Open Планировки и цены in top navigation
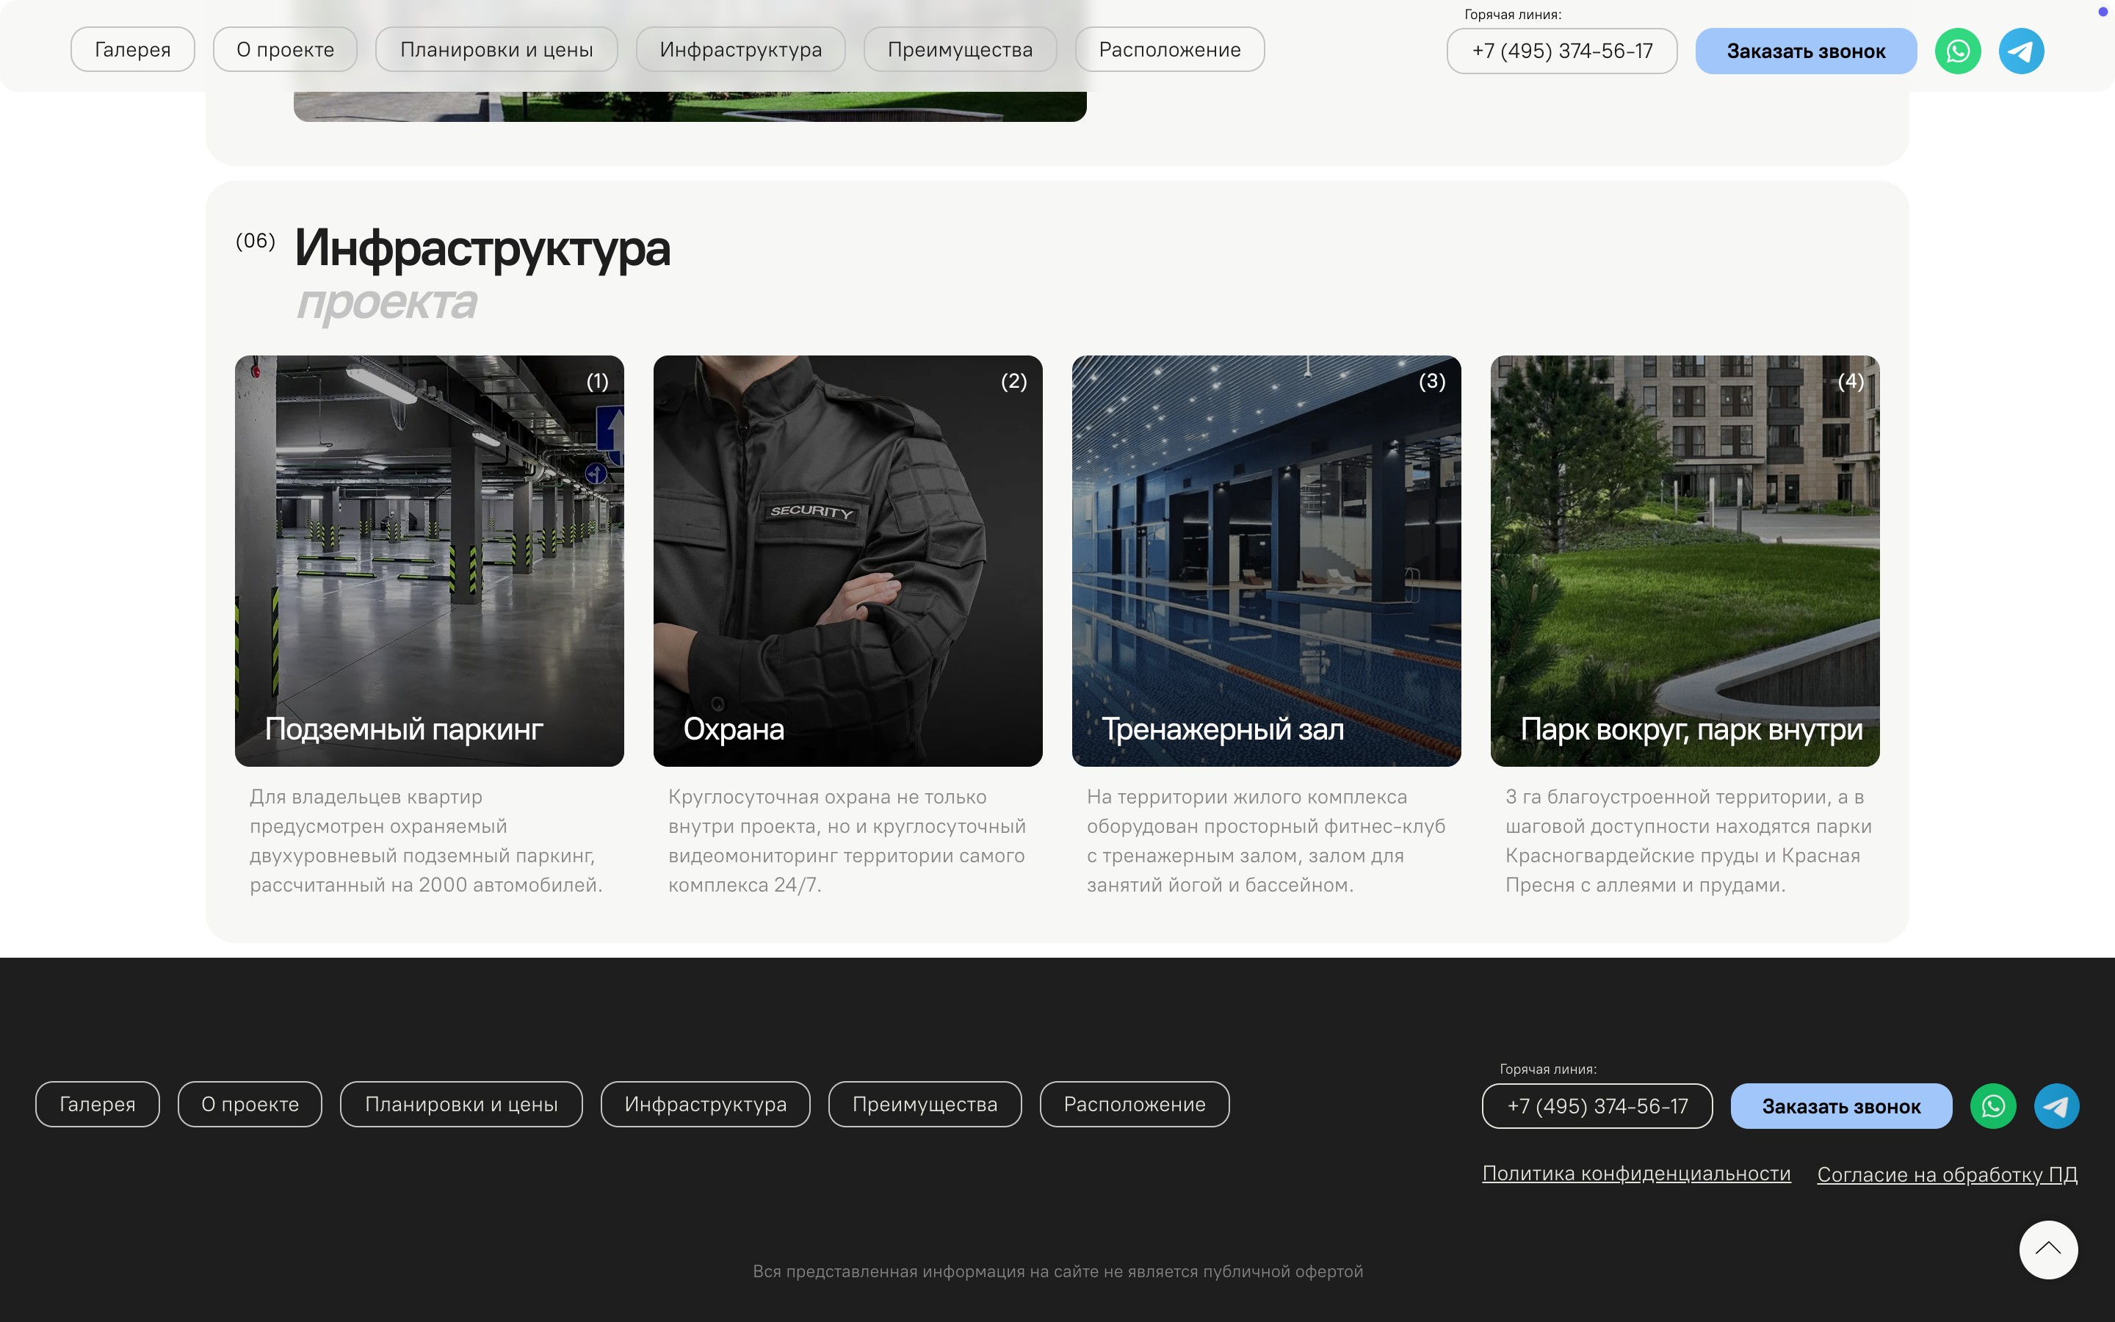The image size is (2115, 1322). pyautogui.click(x=496, y=50)
